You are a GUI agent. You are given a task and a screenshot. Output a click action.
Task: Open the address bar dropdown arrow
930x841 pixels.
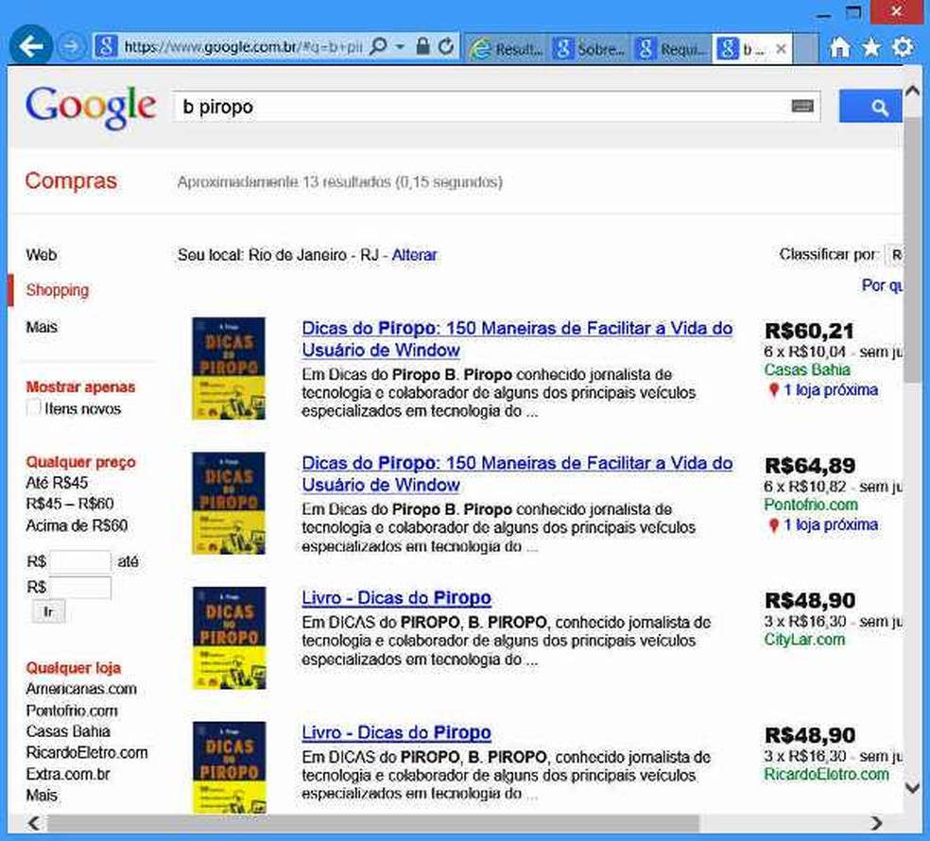400,46
